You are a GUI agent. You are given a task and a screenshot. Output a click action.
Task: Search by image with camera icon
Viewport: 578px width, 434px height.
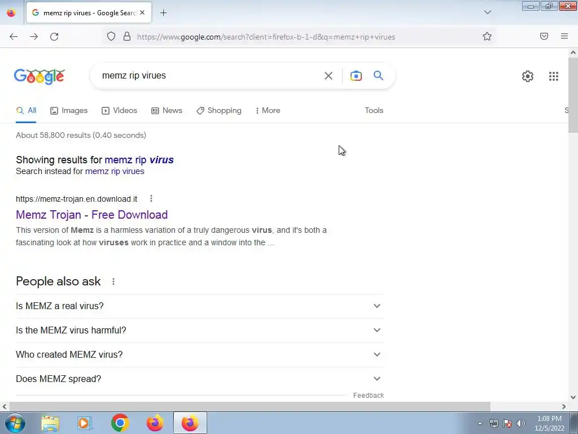356,76
